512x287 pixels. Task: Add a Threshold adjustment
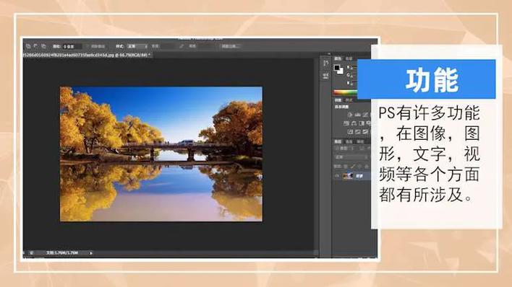pyautogui.click(x=365, y=132)
